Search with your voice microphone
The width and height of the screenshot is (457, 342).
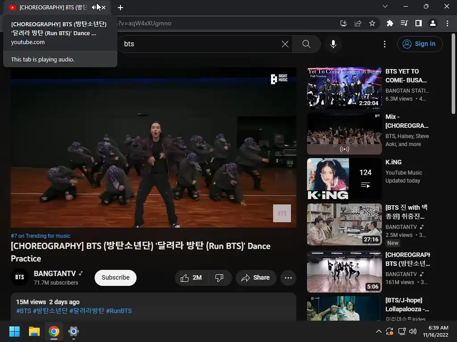(x=333, y=44)
